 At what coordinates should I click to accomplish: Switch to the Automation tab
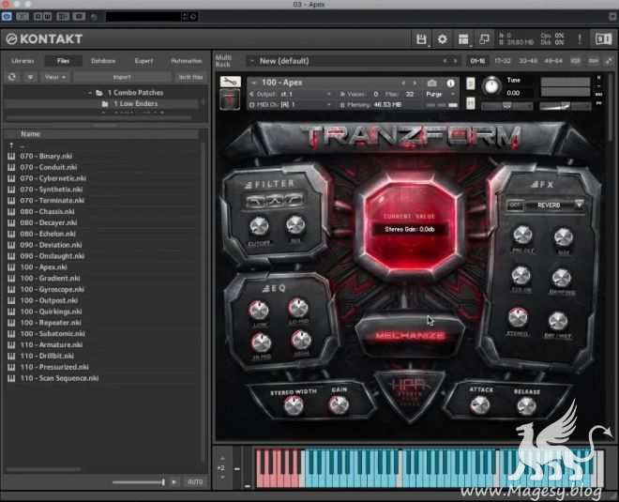(187, 61)
